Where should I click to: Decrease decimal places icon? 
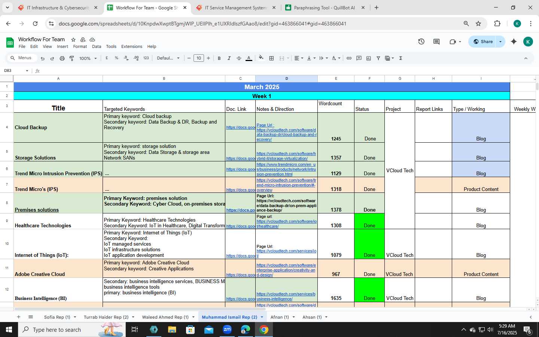point(126,58)
